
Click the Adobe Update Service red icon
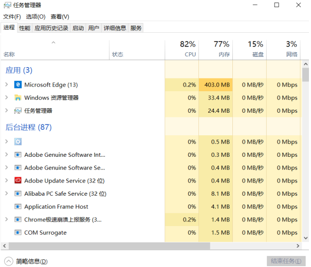click(x=18, y=180)
